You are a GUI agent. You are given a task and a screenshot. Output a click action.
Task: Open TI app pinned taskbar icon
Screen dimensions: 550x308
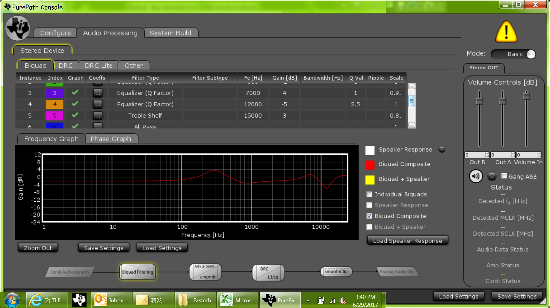click(x=79, y=300)
